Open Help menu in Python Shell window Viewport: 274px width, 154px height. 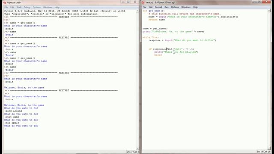(57, 7)
